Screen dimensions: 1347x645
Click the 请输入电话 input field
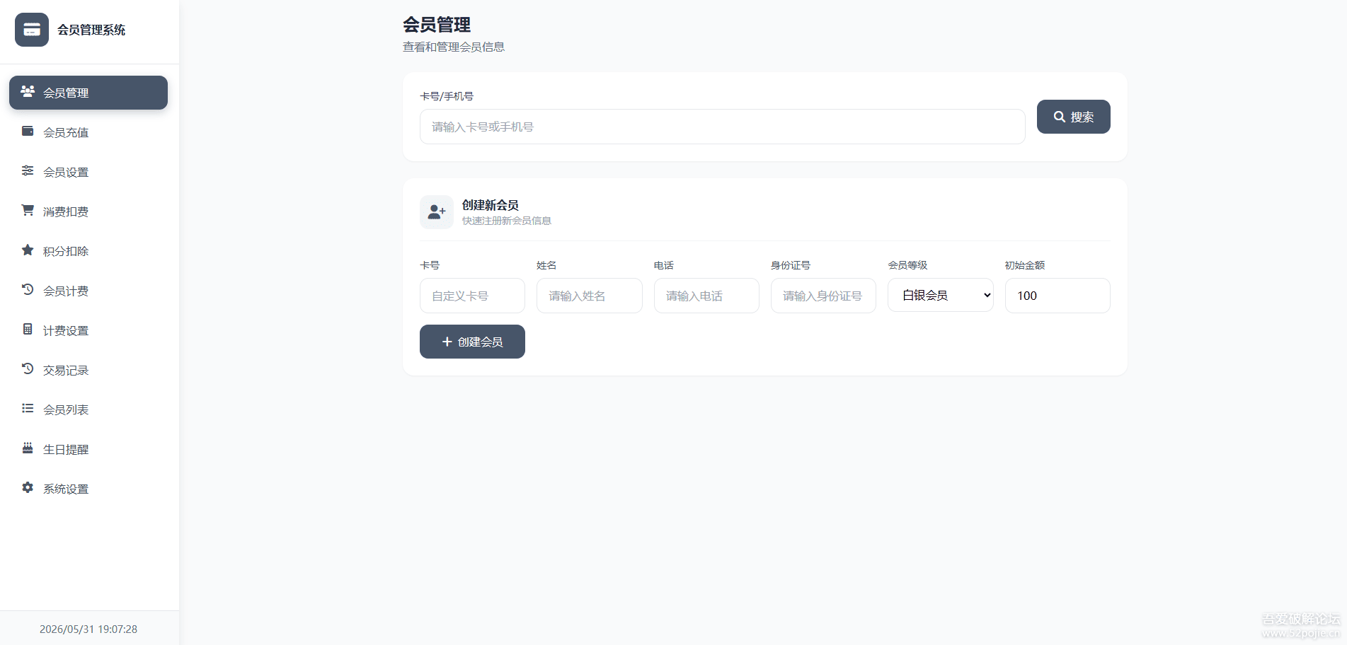point(706,296)
